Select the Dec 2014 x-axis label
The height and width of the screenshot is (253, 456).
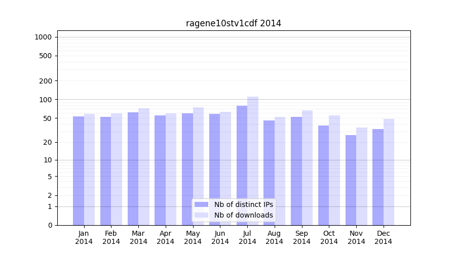tap(384, 237)
